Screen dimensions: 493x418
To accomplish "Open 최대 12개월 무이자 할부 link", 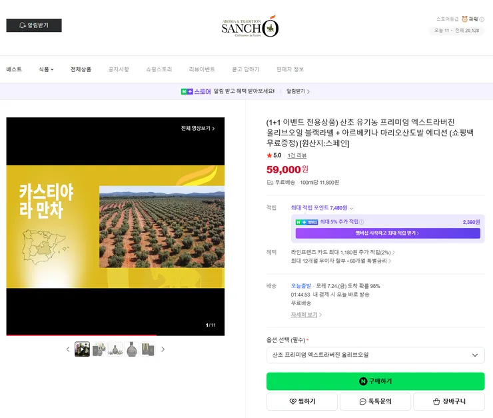I will [341, 261].
